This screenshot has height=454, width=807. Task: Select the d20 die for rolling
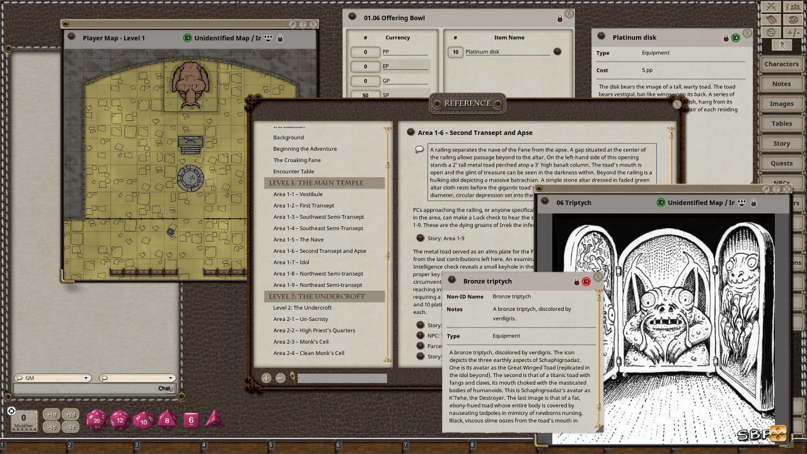96,421
